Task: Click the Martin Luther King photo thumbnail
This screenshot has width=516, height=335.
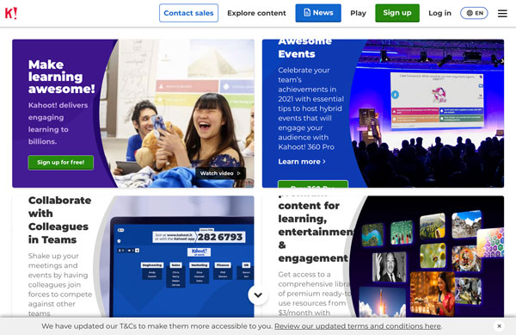Action: (x=390, y=267)
